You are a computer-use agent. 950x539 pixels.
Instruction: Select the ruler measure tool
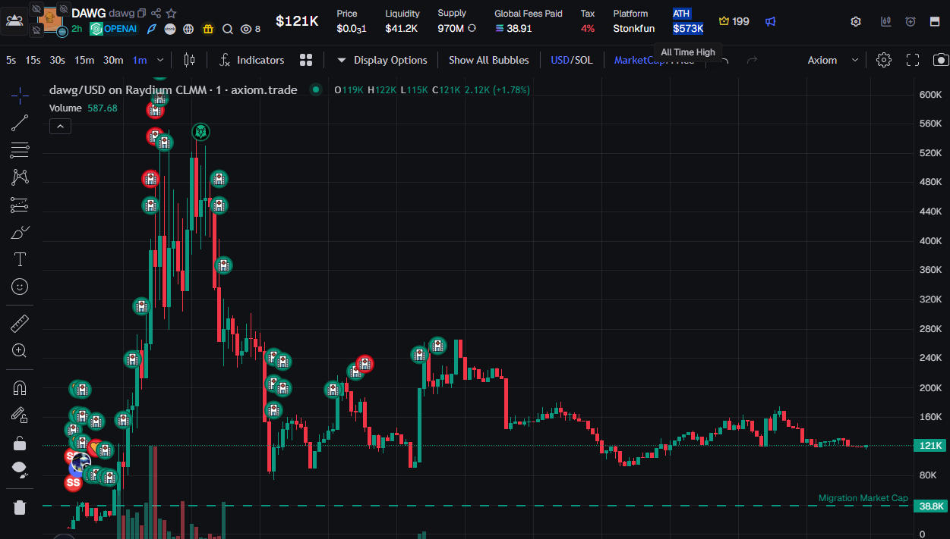(x=21, y=324)
